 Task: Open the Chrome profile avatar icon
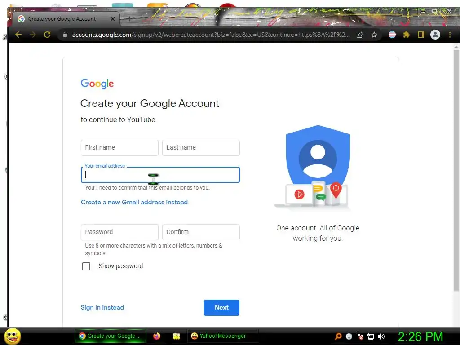(435, 35)
